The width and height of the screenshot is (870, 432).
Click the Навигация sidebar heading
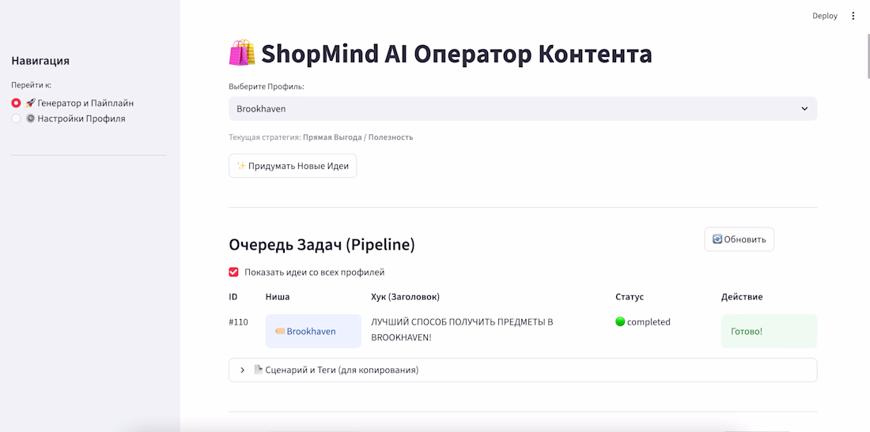40,61
